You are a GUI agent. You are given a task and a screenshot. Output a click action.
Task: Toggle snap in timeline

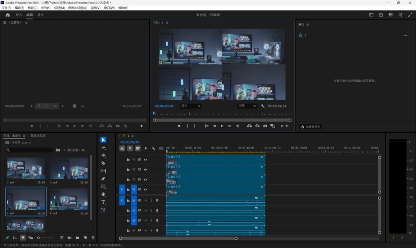click(130, 148)
